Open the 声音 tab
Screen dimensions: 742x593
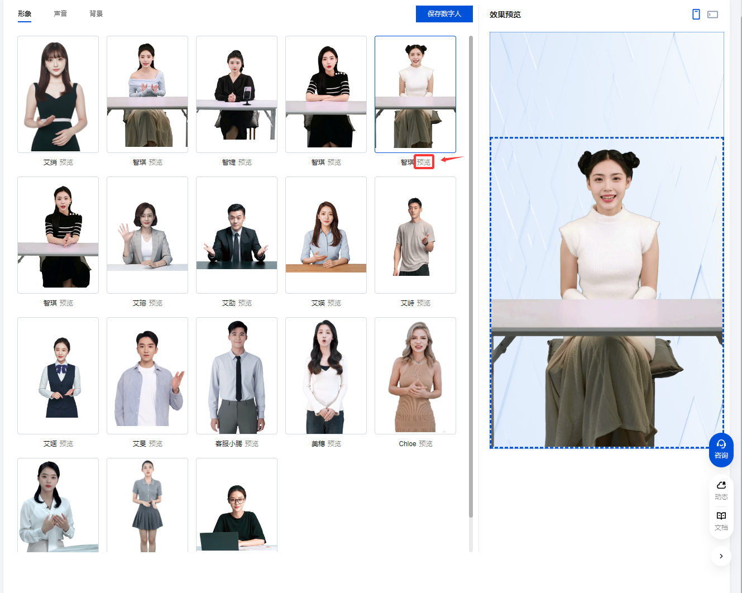[60, 14]
